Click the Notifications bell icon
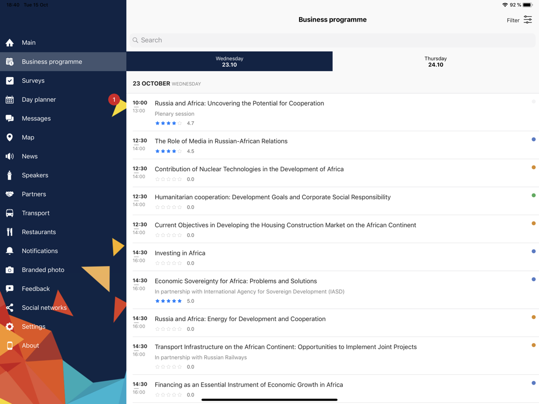Viewport: 539px width, 404px height. click(x=10, y=251)
